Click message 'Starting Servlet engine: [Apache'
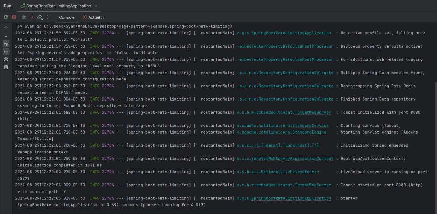 tap(379, 132)
